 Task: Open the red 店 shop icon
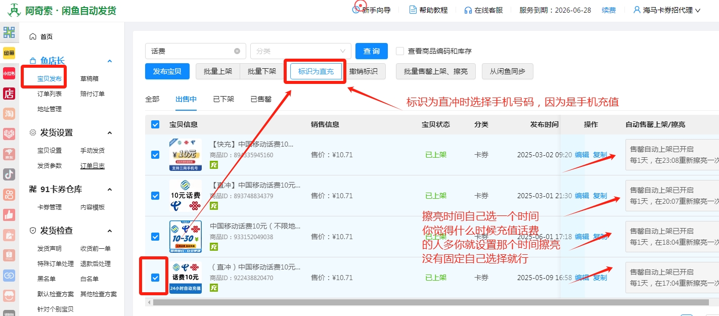click(x=9, y=94)
